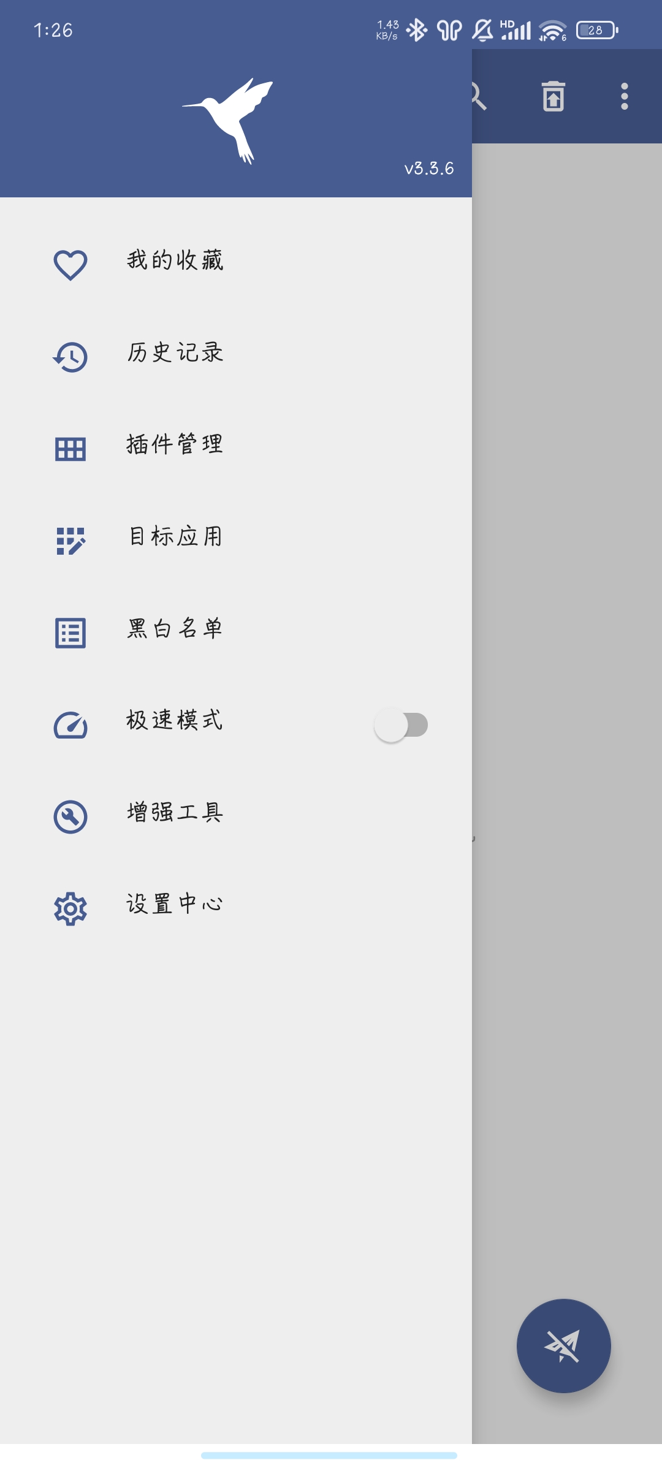Tap the v3.3.6 version label

click(x=429, y=169)
